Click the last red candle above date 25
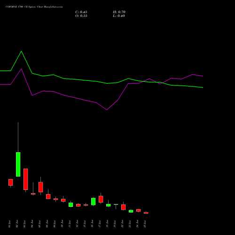Image resolution: width=235 pixels, height=235 pixels. [x=146, y=213]
